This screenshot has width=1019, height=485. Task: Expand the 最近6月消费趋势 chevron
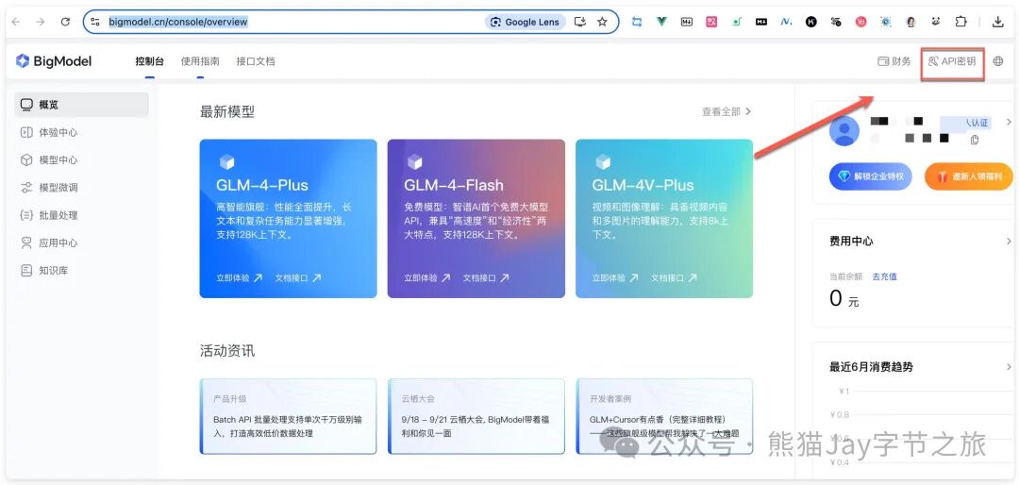point(1009,367)
